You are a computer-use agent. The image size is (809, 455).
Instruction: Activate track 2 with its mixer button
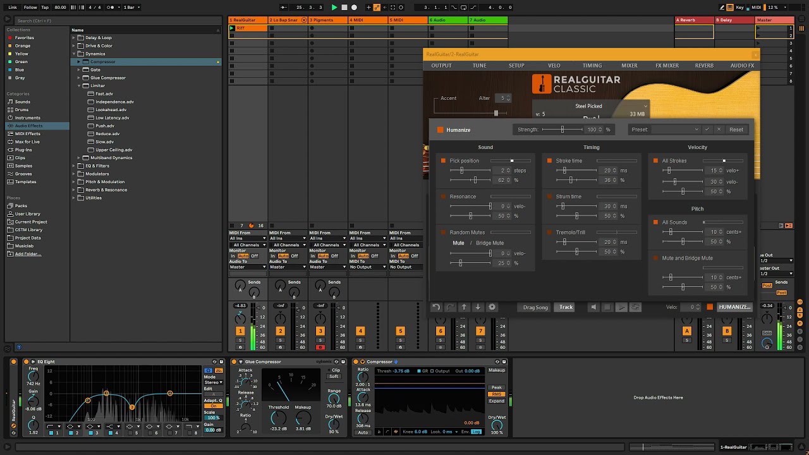(x=280, y=331)
